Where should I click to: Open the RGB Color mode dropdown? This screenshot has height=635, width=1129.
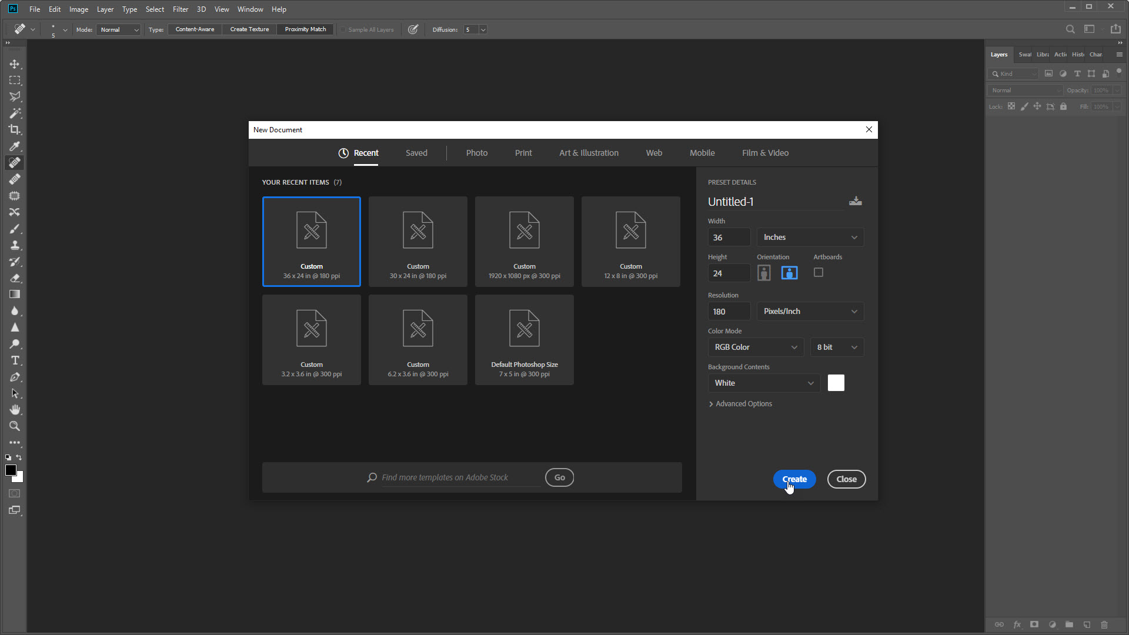tap(755, 347)
